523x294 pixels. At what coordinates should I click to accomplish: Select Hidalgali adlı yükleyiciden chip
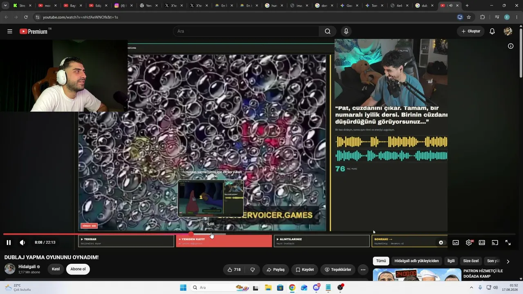417,261
